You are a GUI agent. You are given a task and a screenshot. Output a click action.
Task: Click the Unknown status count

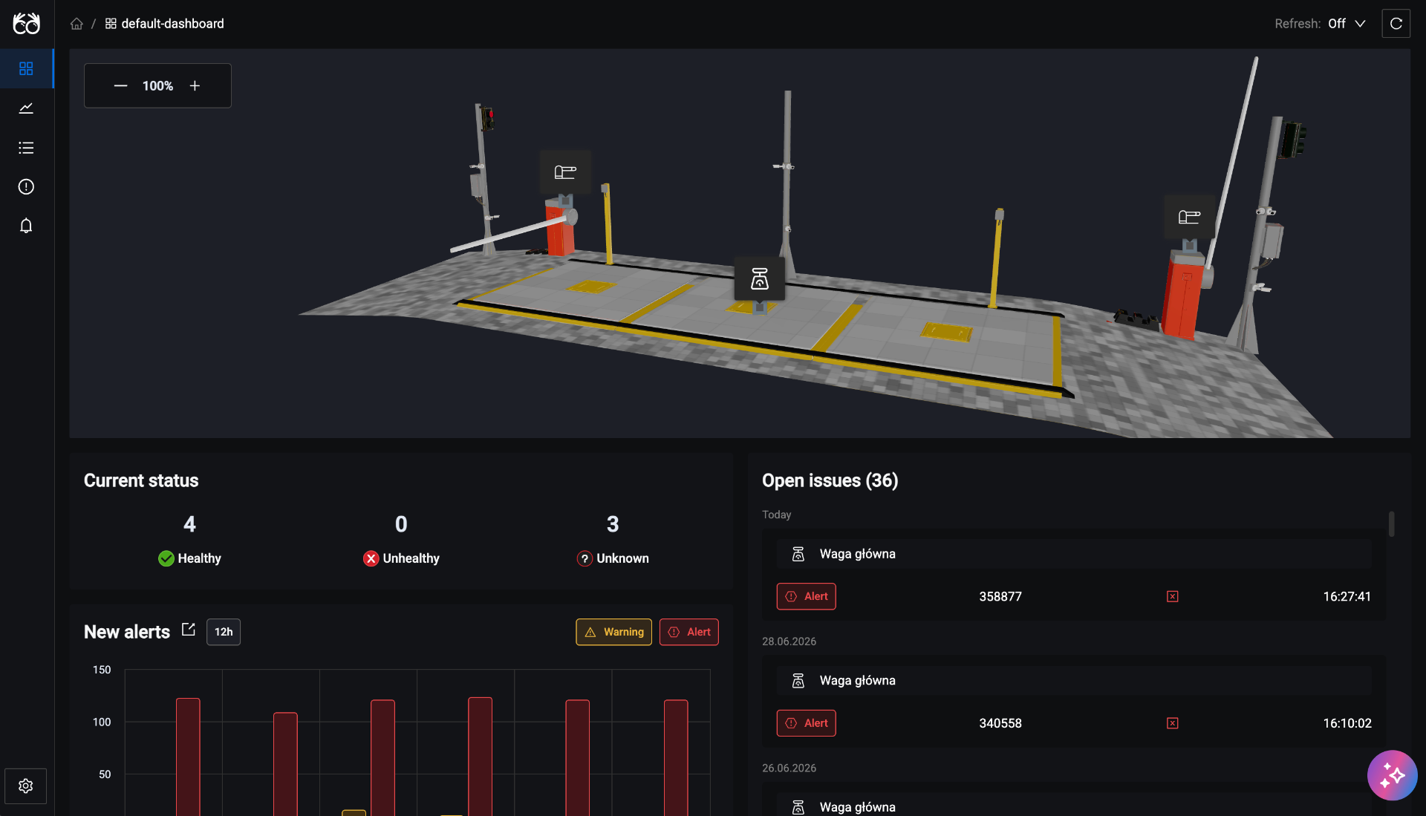[613, 524]
